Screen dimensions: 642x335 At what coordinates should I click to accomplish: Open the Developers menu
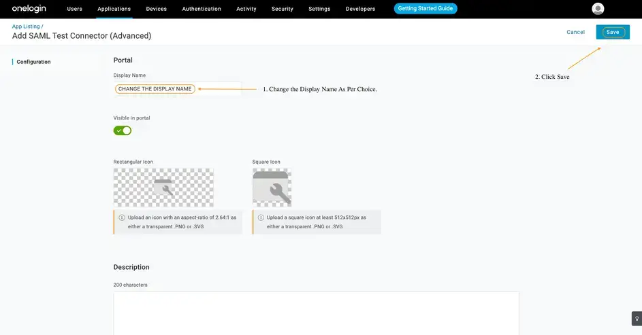pyautogui.click(x=360, y=9)
